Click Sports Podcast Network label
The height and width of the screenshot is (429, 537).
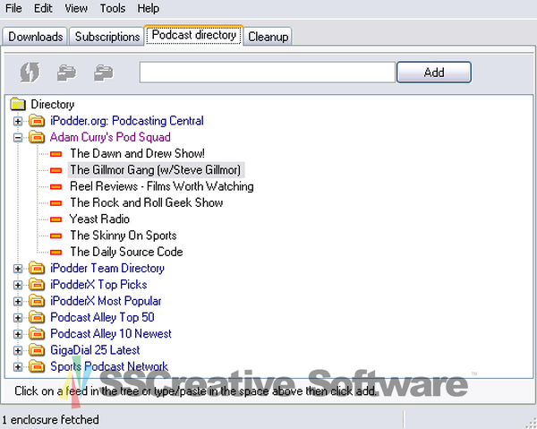coord(109,366)
